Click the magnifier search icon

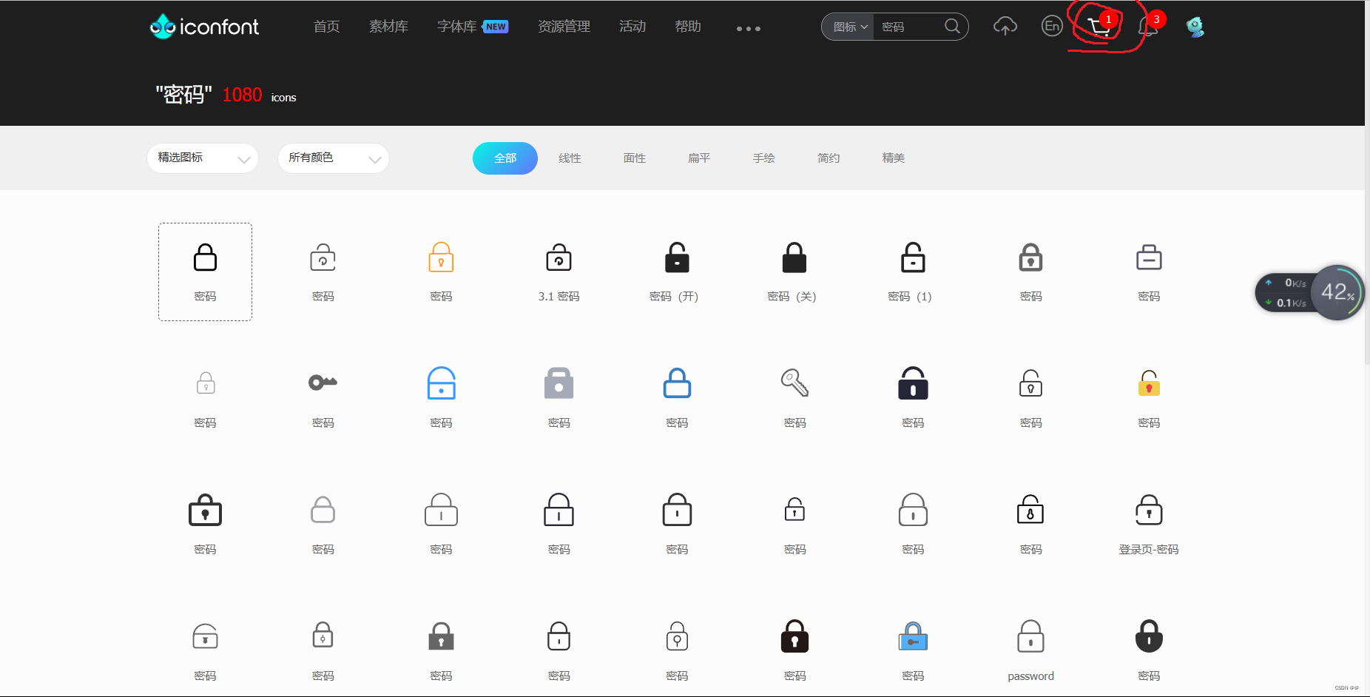tap(952, 27)
